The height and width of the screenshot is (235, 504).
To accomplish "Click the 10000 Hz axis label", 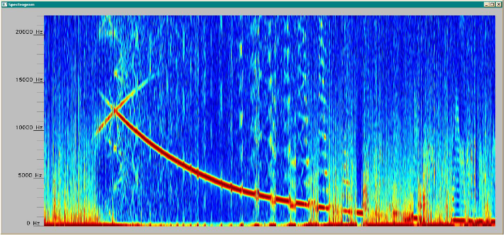I will tap(29, 127).
